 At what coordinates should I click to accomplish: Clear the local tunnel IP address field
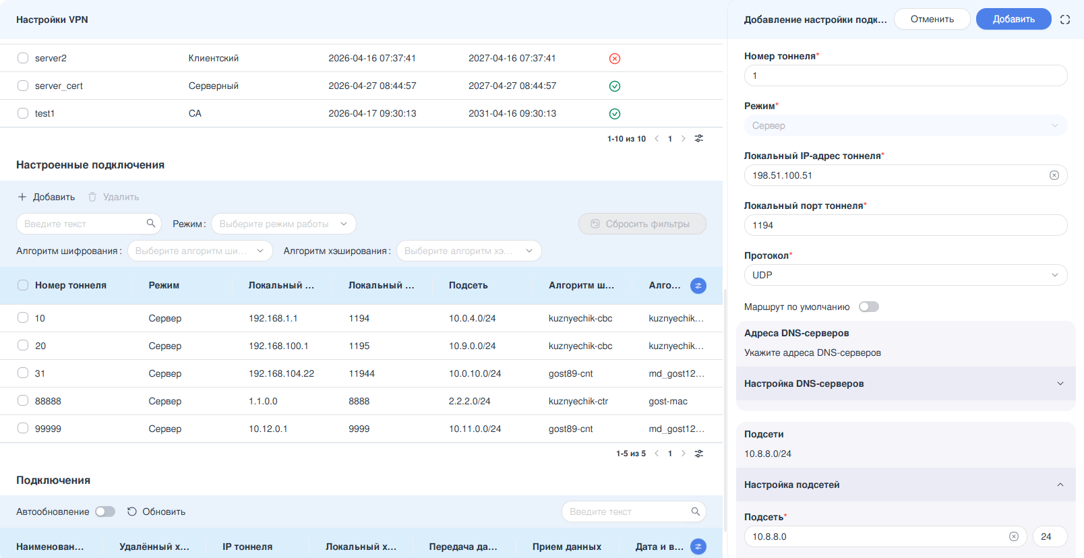tap(1054, 175)
